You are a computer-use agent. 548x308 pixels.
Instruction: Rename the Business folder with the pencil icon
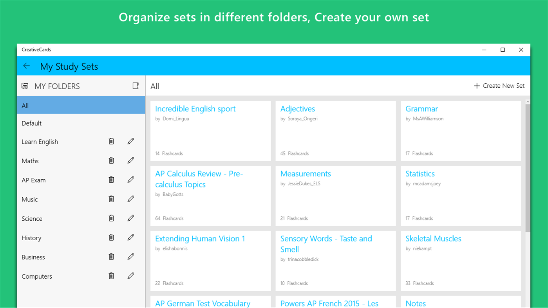pyautogui.click(x=130, y=256)
